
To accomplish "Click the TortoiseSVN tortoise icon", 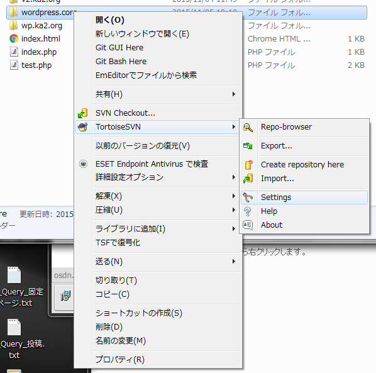I will [83, 127].
